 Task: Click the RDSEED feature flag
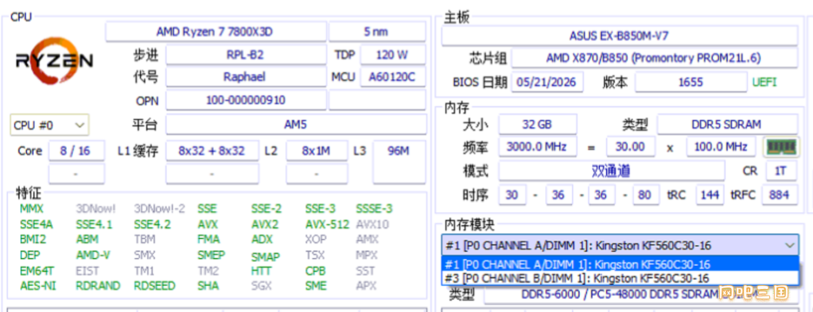click(x=154, y=286)
